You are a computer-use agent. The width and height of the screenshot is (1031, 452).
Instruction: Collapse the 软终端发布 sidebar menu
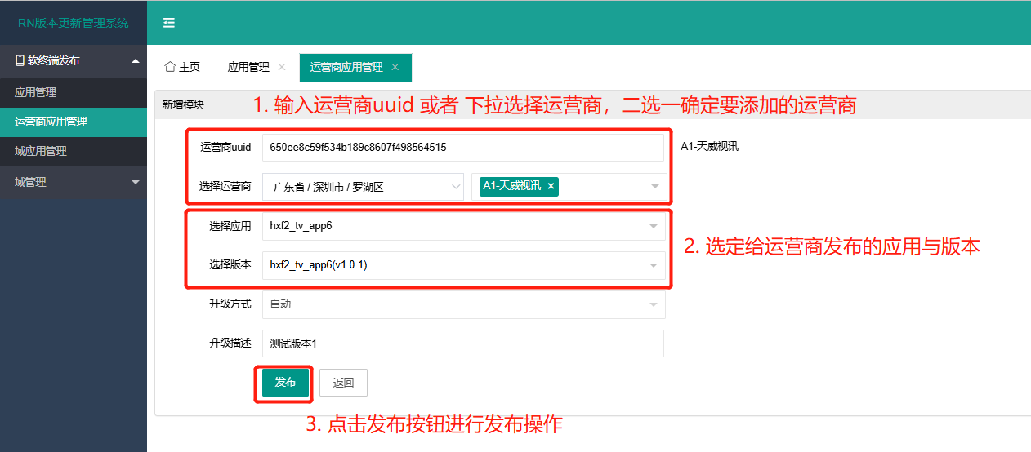point(136,60)
